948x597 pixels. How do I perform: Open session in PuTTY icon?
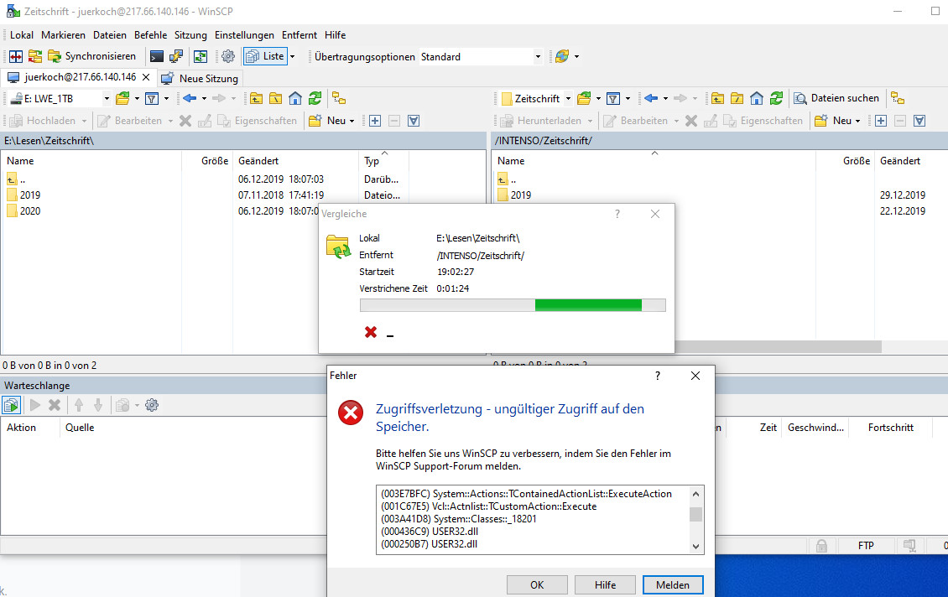coord(176,57)
